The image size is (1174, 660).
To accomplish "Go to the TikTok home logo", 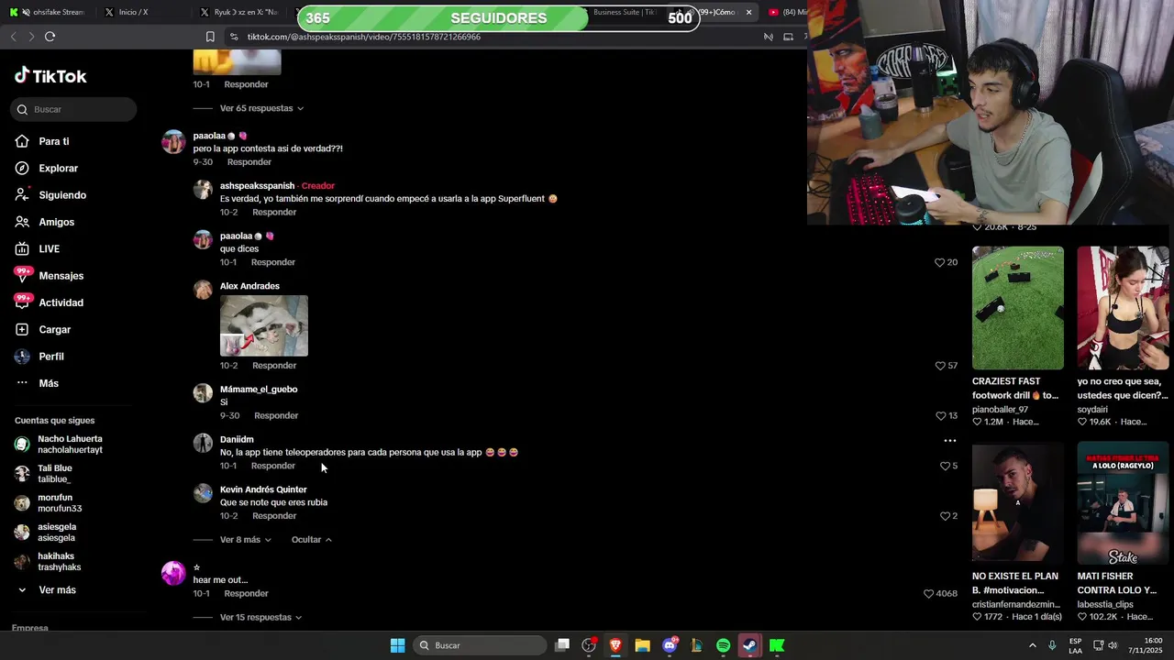I will click(x=50, y=76).
